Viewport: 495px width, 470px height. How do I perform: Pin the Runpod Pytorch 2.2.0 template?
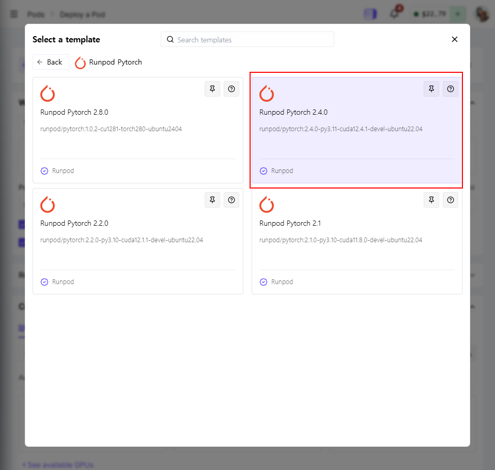(x=212, y=200)
